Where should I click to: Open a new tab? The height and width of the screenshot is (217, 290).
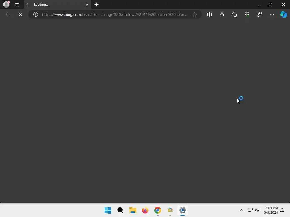pos(96,5)
